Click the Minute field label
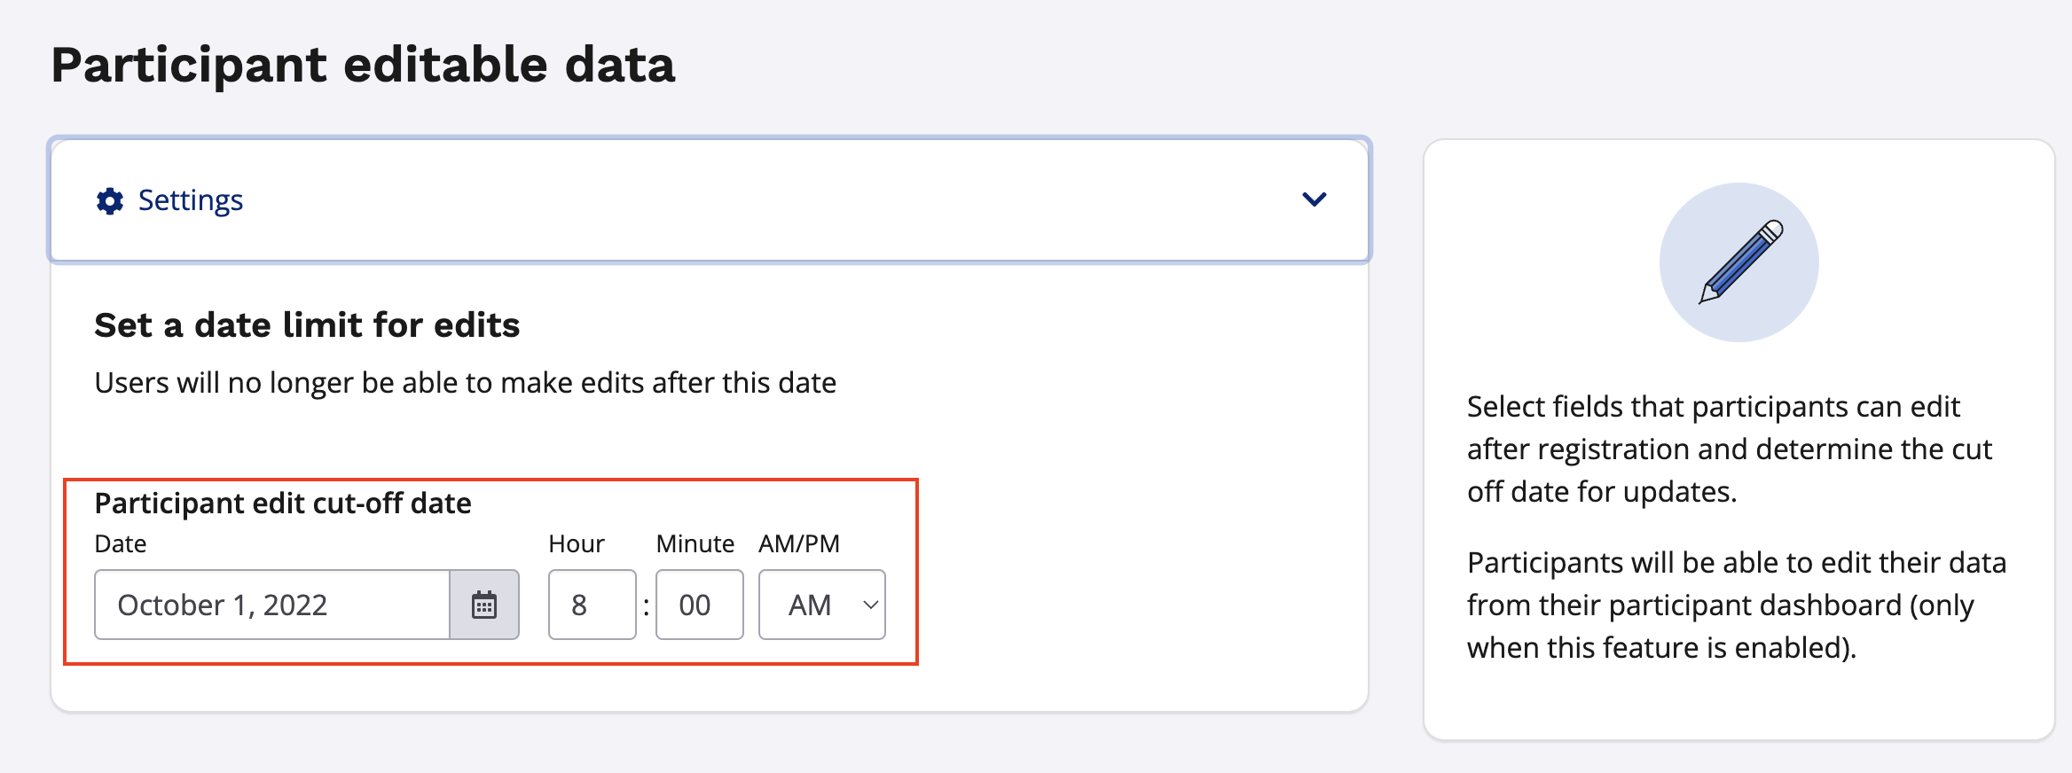 coord(695,544)
